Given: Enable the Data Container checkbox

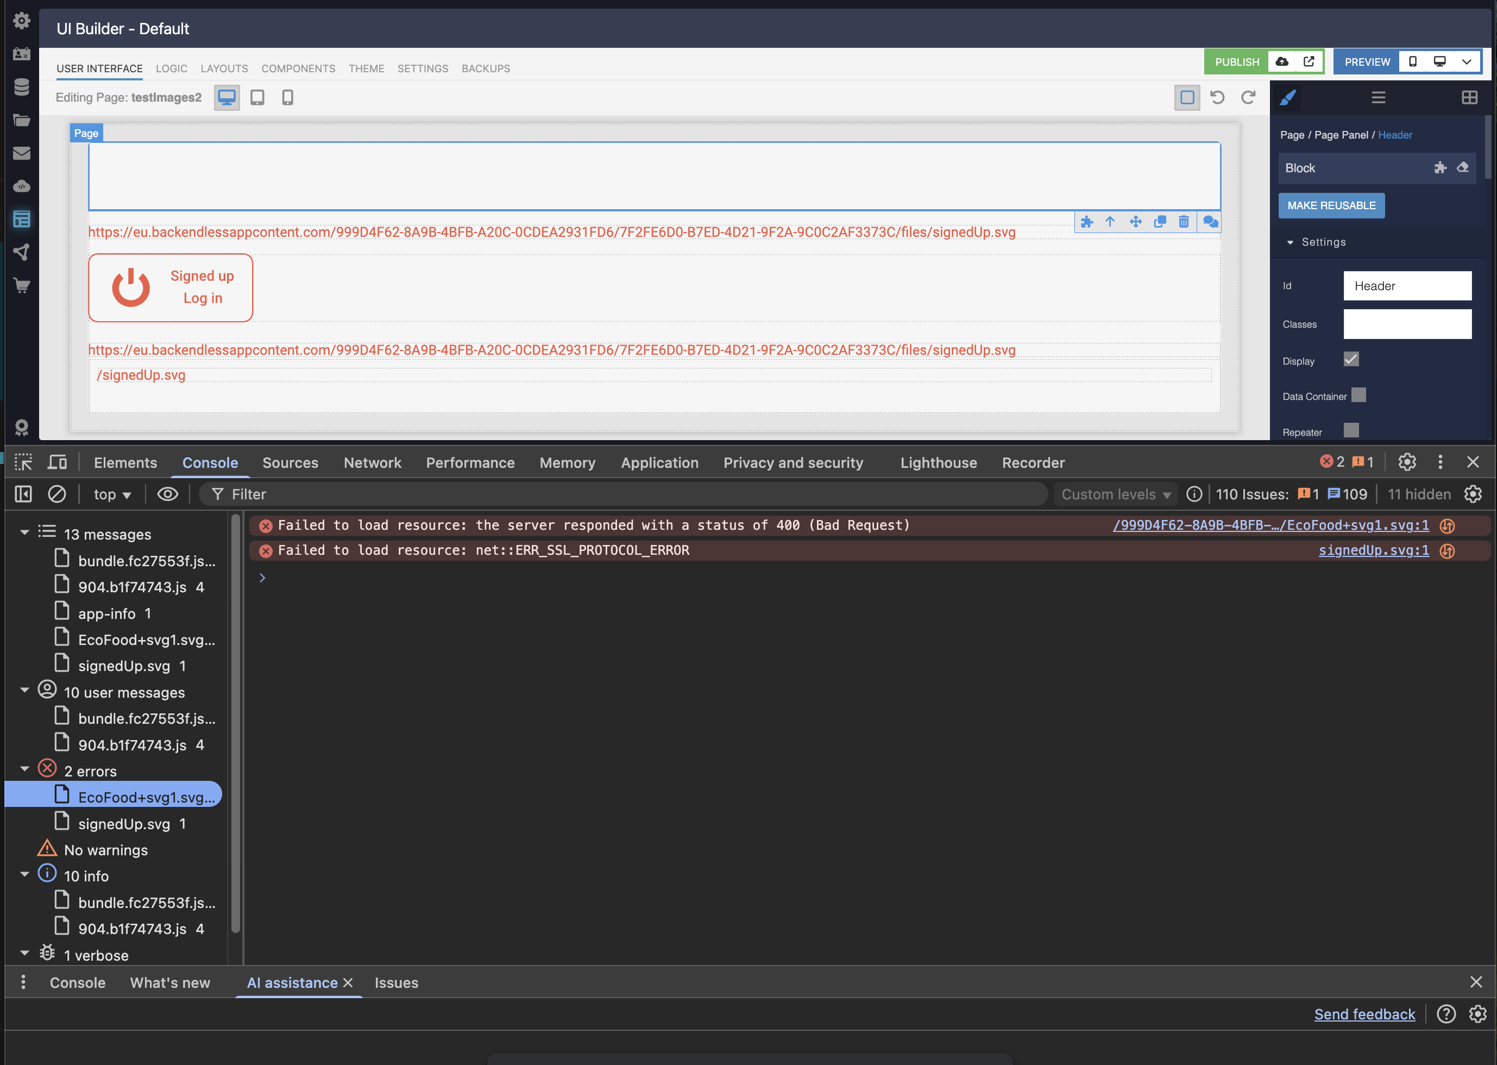Looking at the screenshot, I should pyautogui.click(x=1358, y=395).
